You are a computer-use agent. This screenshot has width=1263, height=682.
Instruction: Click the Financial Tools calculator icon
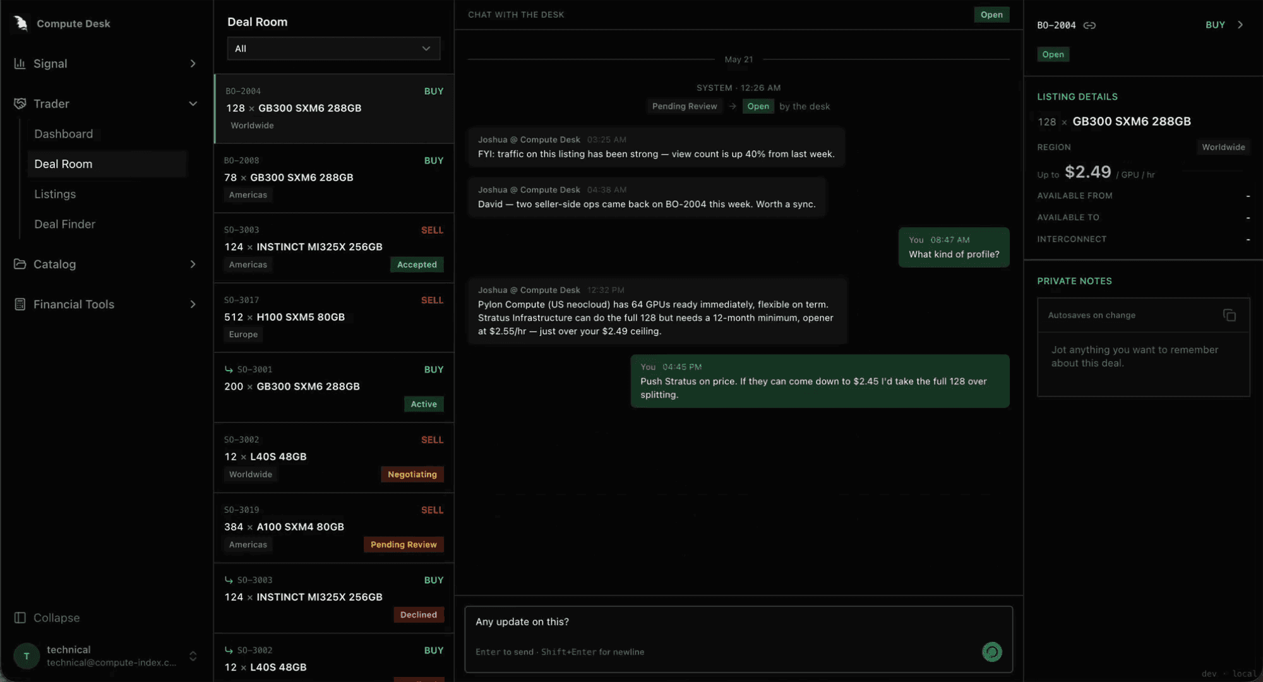tap(20, 304)
